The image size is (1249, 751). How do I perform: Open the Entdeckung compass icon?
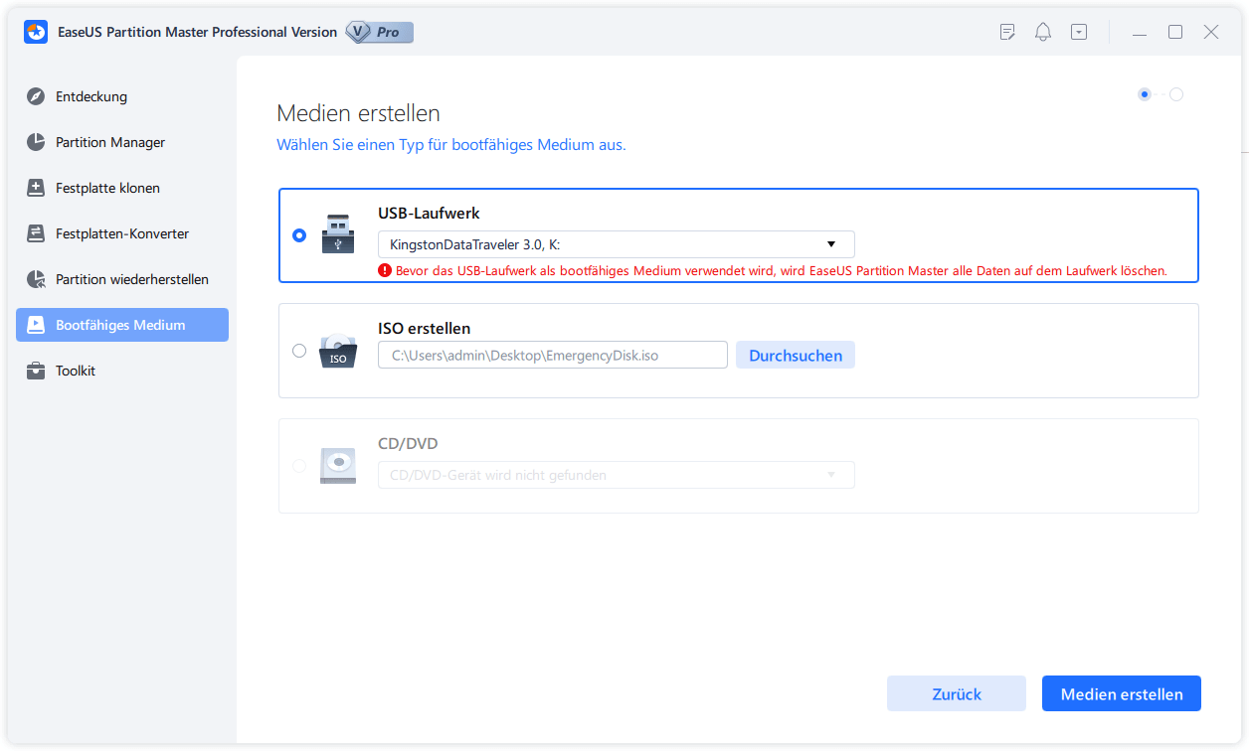click(x=36, y=96)
